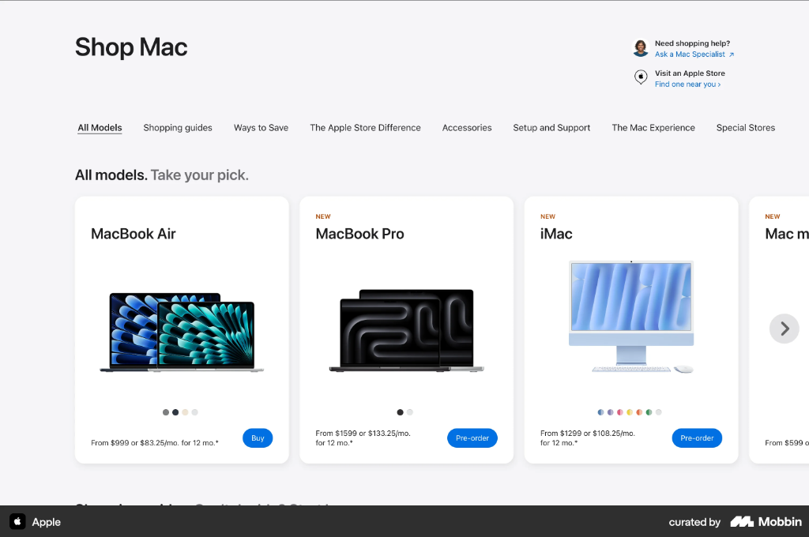Click the NEW label above MacBook Pro
Image resolution: width=809 pixels, height=537 pixels.
[x=323, y=216]
